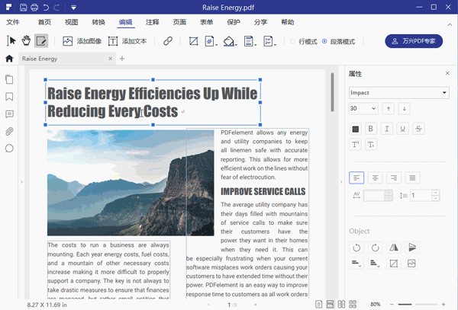Image resolution: width=458 pixels, height=310 pixels.
Task: Click the insert link icon in toolbar
Action: [x=168, y=41]
